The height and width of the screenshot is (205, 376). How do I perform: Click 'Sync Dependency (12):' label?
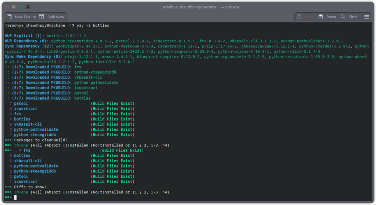coord(29,46)
